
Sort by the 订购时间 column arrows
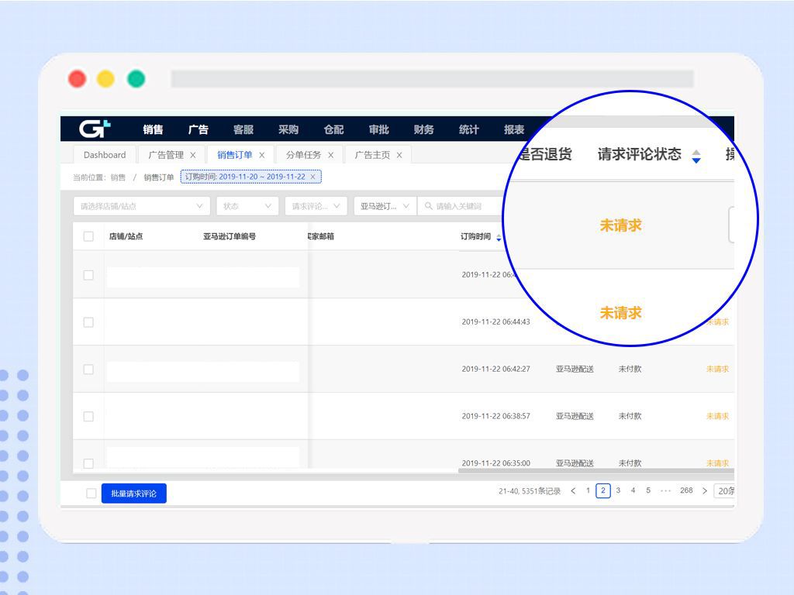(x=499, y=236)
